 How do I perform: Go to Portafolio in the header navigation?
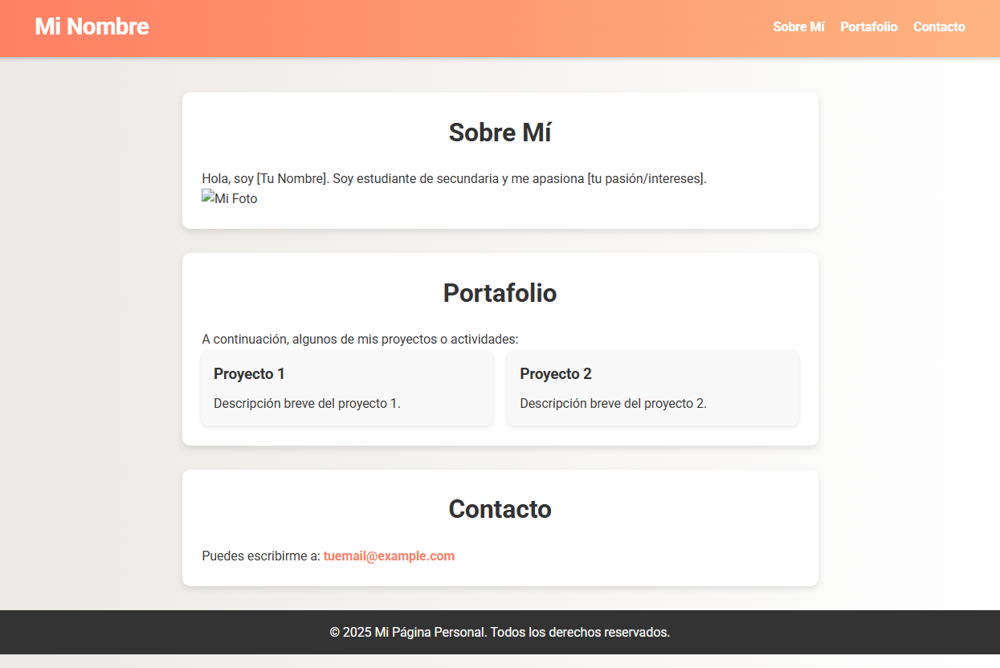(x=869, y=26)
